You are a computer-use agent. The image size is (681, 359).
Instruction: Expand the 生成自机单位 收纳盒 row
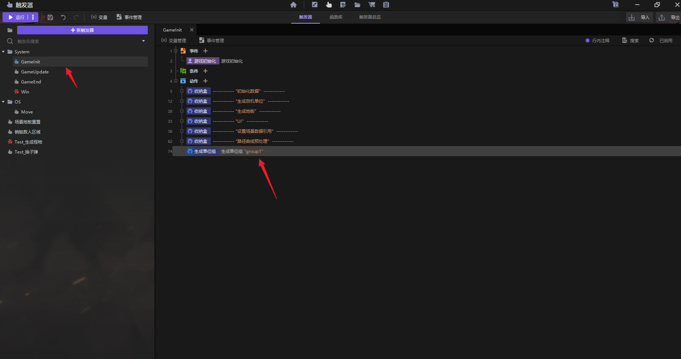click(x=182, y=101)
